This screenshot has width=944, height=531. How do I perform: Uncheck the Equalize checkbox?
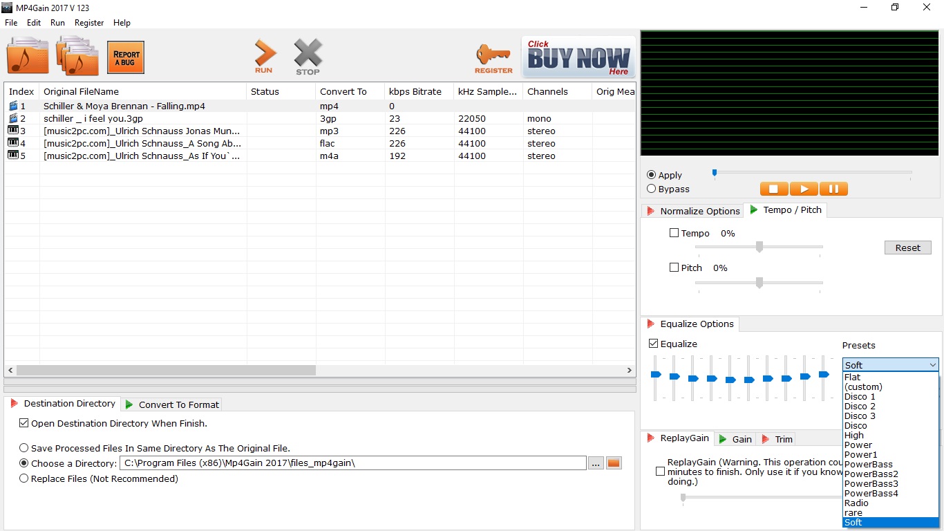click(654, 344)
